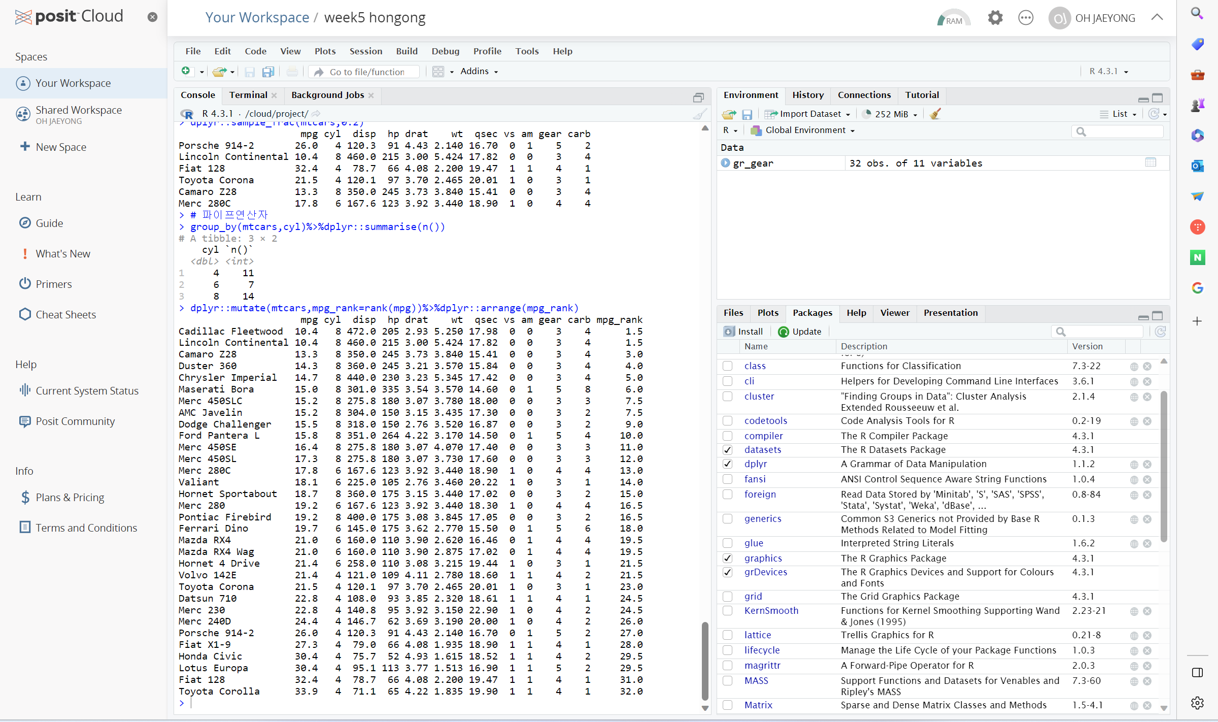
Task: Click the save workspace floppy icon
Action: click(747, 114)
